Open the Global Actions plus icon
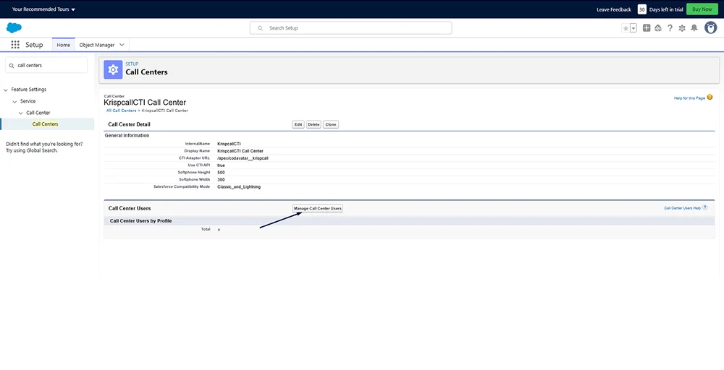Image resolution: width=724 pixels, height=370 pixels. click(x=647, y=28)
